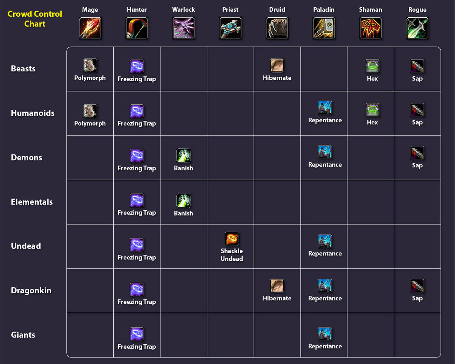
Task: Click the Hibernate icon in the Dragonkin row
Action: pyautogui.click(x=277, y=286)
